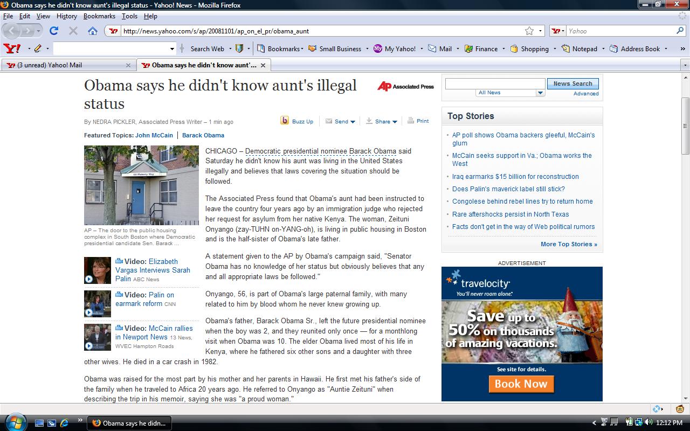Click the Book Now ad button
Image resolution: width=690 pixels, height=431 pixels.
coord(521,384)
